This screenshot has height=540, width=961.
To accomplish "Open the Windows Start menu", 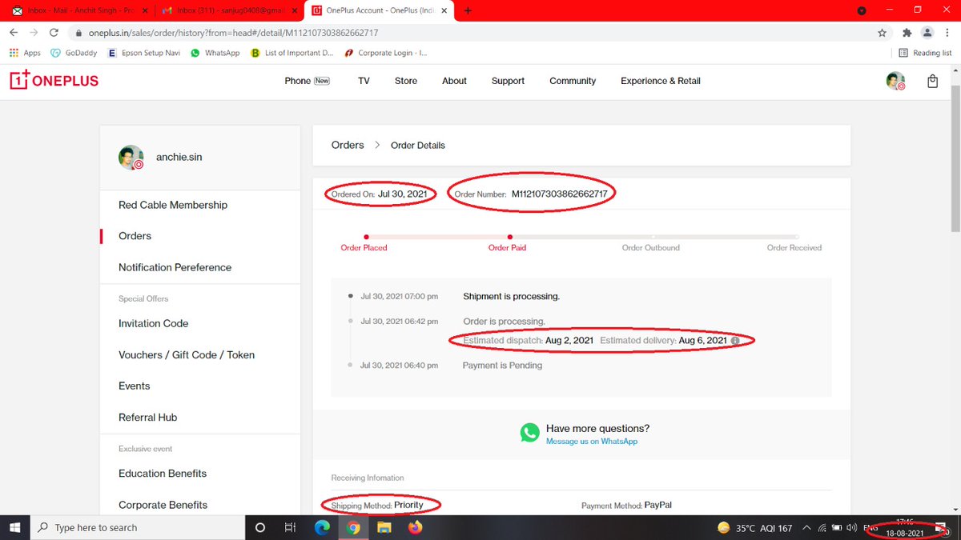I will 15,527.
